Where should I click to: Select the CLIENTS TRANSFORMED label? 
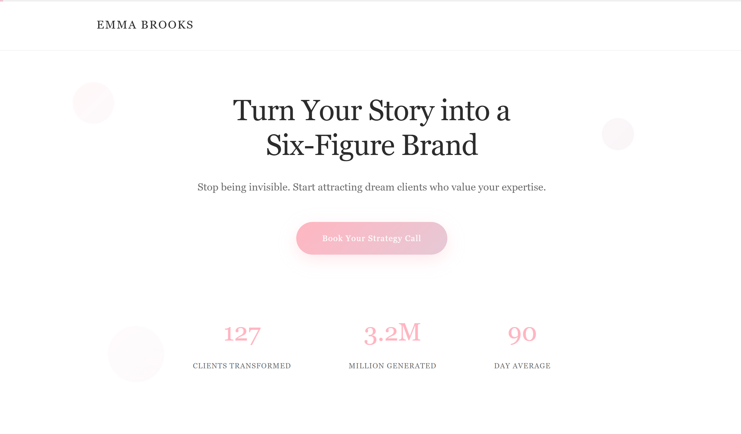241,366
